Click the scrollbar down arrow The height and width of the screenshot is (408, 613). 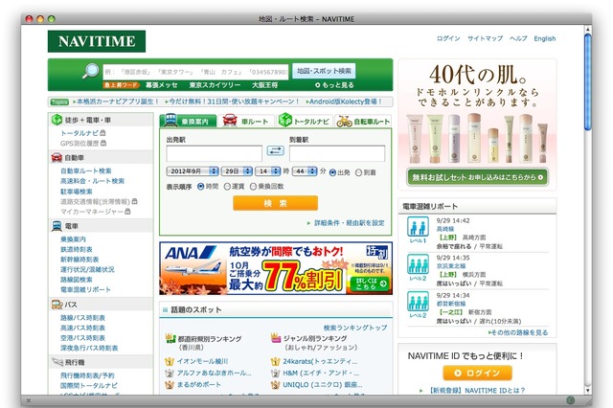[x=587, y=390]
